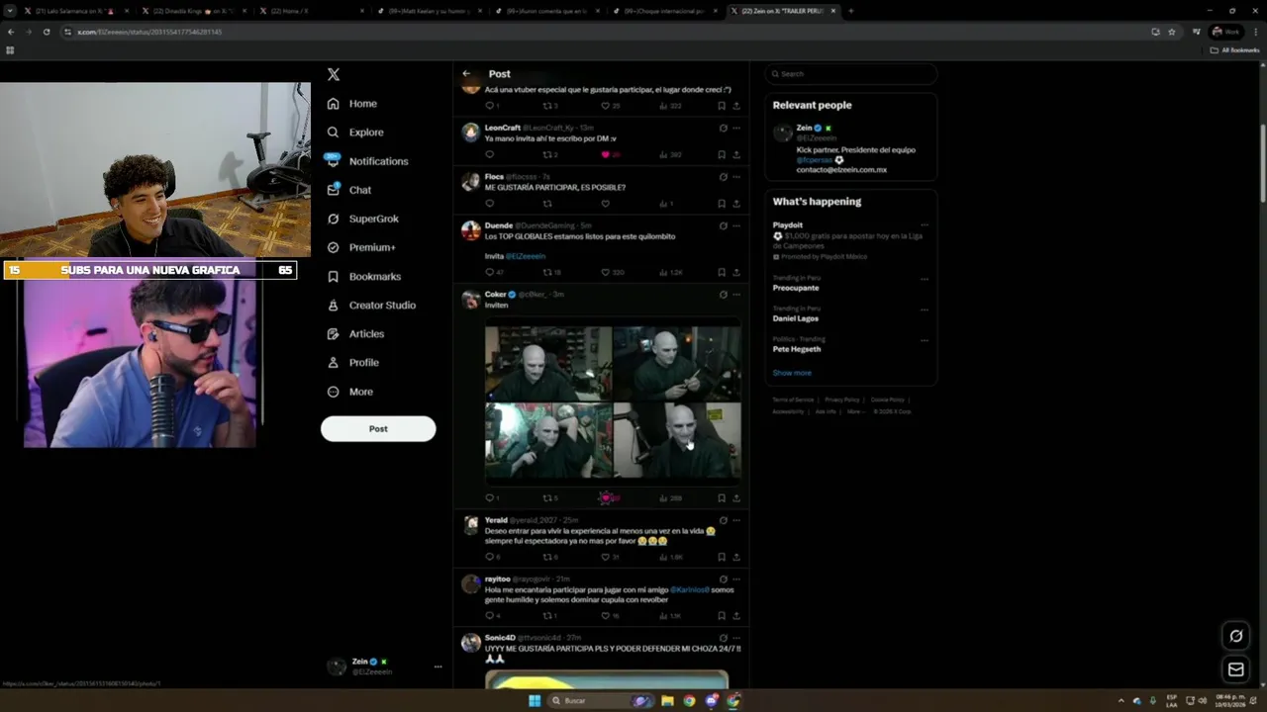Open more options on Sonic4D reply
The width and height of the screenshot is (1267, 712).
click(735, 638)
